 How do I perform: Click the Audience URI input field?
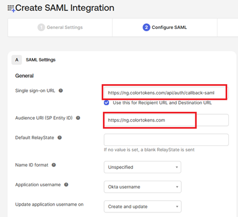coord(166,120)
